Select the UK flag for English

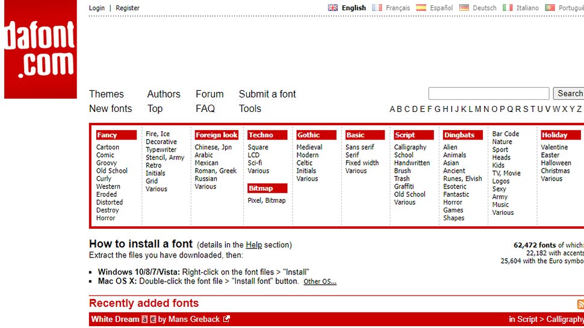click(x=333, y=8)
